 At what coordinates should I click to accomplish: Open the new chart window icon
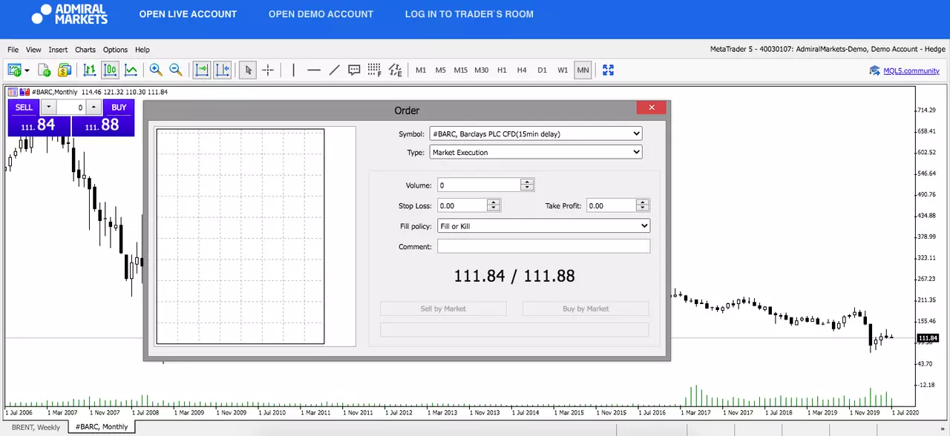[14, 70]
